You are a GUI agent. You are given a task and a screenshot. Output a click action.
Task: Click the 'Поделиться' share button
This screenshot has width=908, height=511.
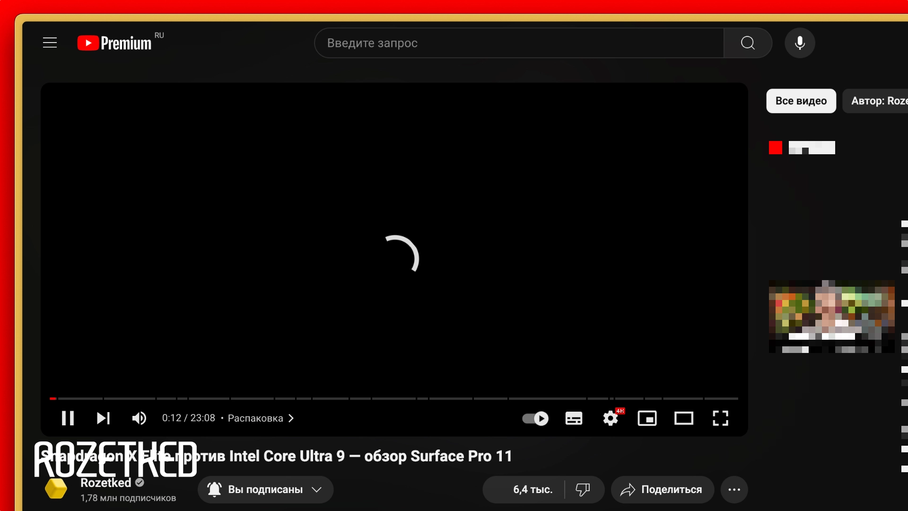[x=662, y=490]
